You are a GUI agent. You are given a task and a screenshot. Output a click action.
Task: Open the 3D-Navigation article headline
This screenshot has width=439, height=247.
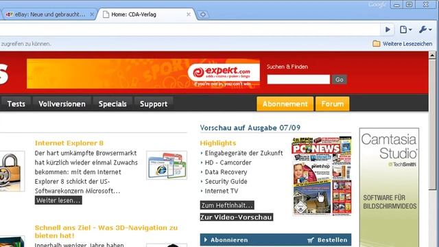point(106,232)
